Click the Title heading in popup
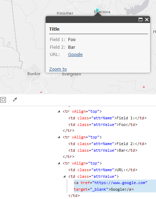Image resolution: width=156 pixels, height=199 pixels. [x=54, y=29]
